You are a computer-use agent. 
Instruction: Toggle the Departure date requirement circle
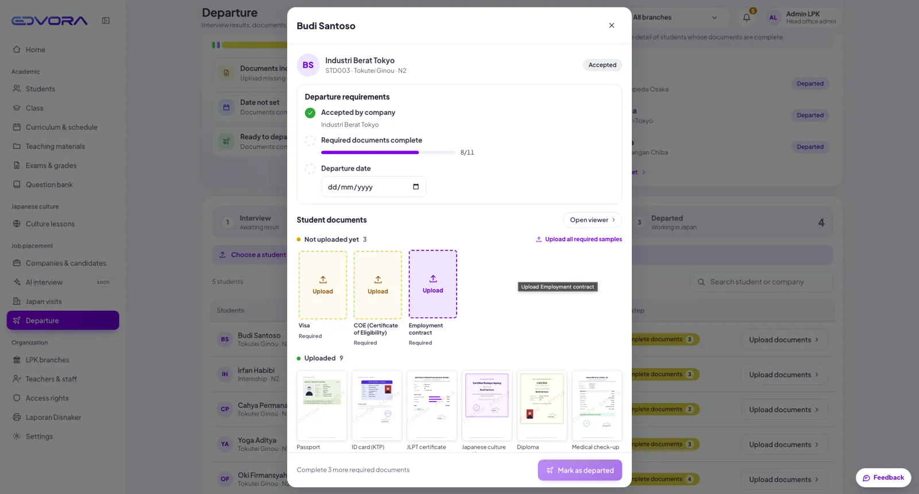[310, 169]
